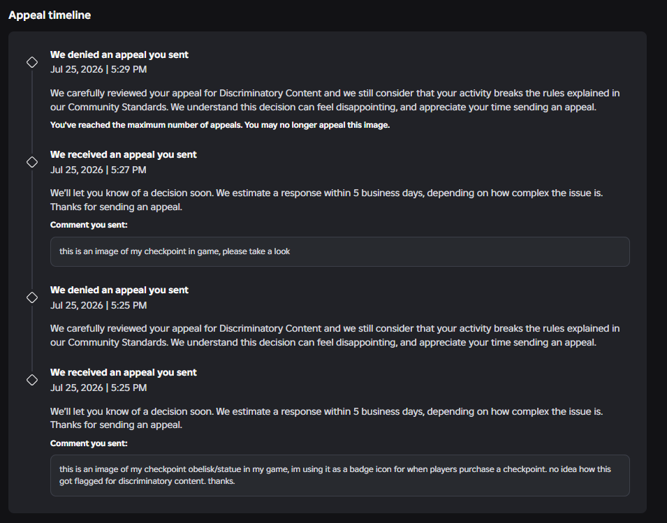667x523 pixels.
Task: Click the 'Jul 25, 2026 | 5:27 PM' timestamp
Action: 98,170
